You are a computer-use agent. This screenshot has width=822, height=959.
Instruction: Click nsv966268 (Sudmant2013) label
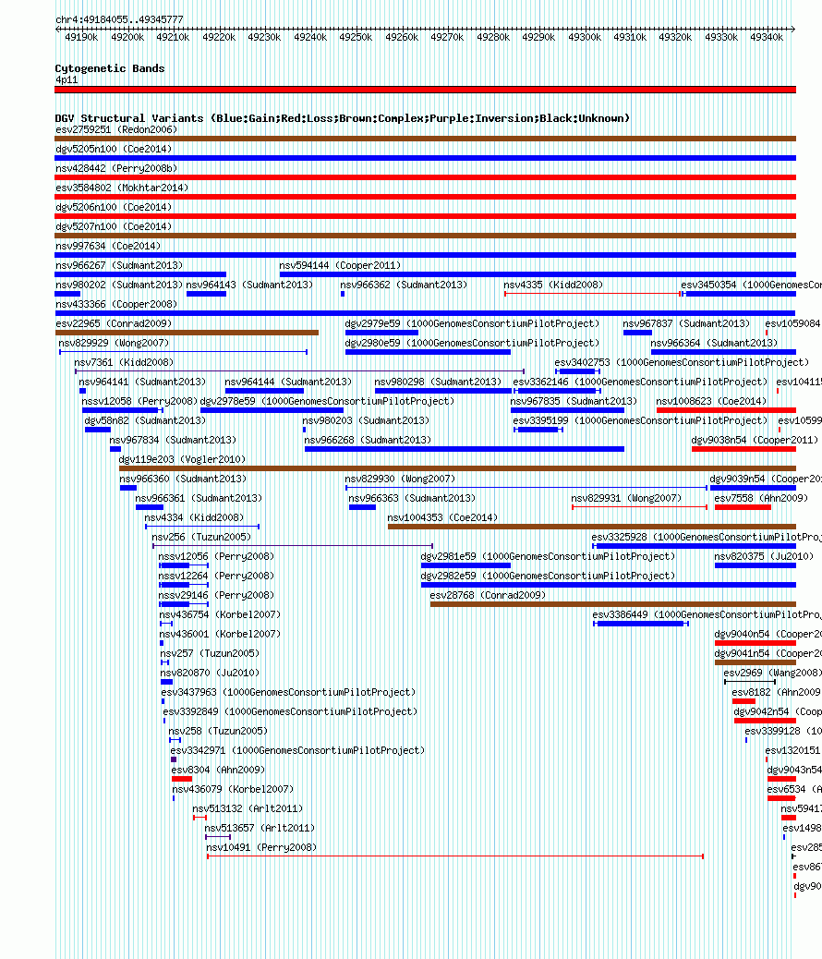[x=368, y=441]
